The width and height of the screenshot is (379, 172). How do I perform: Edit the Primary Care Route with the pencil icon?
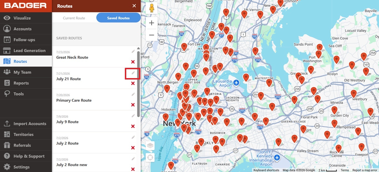[133, 94]
